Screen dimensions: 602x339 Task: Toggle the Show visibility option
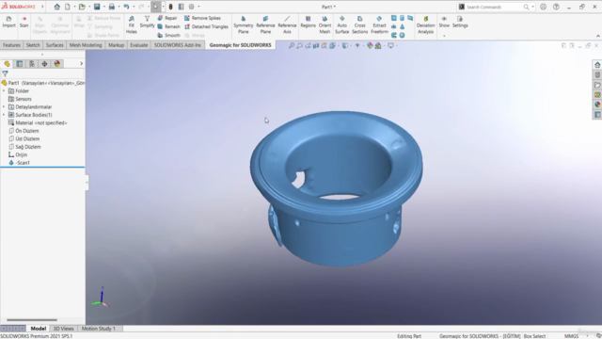[444, 22]
